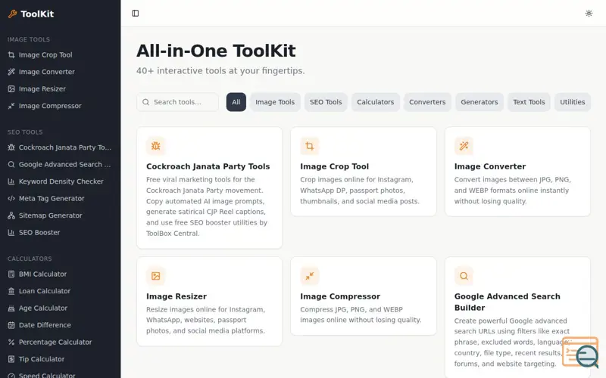Open Cockroach Janata Party Tools card title
Screen dimensions: 606x378
pyautogui.click(x=208, y=166)
